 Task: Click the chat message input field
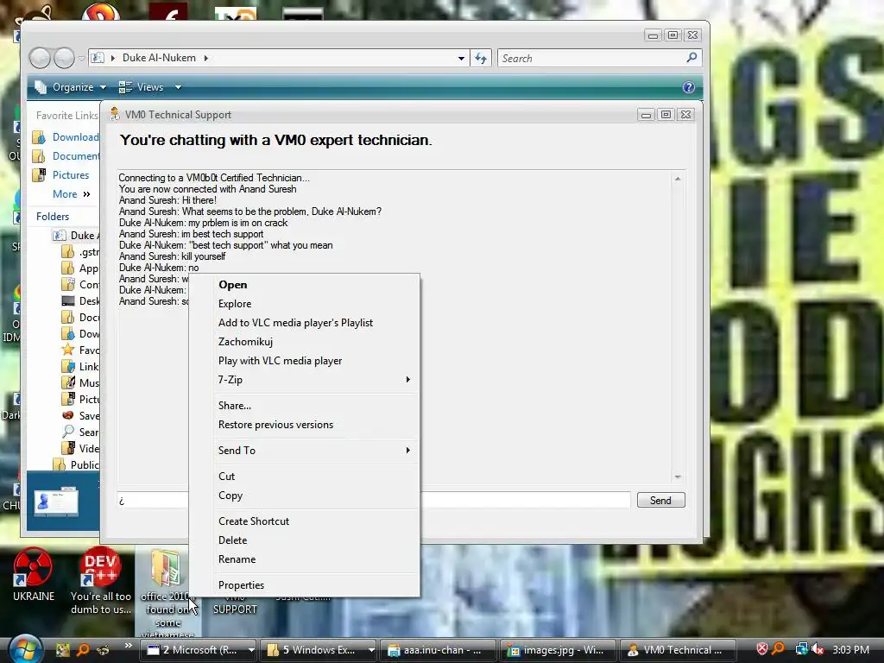(374, 500)
